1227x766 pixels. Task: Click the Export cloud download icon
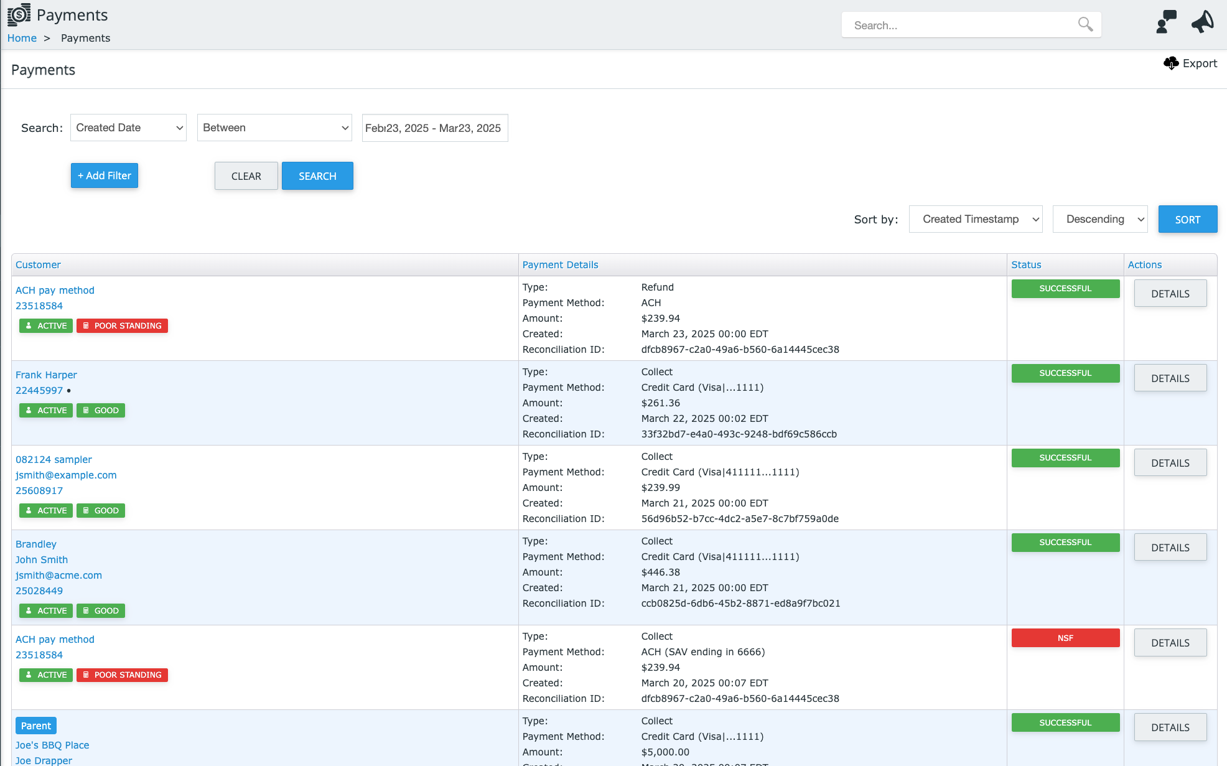(1171, 63)
